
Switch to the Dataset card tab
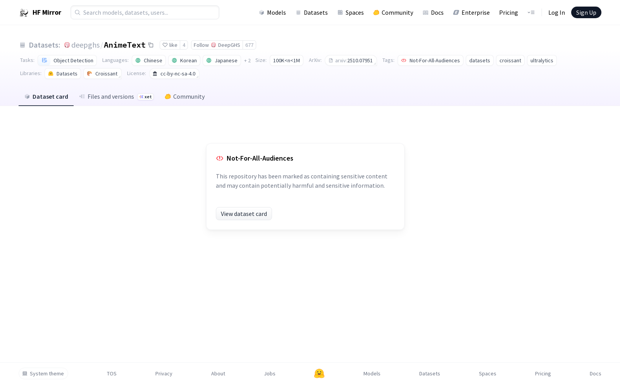[46, 97]
